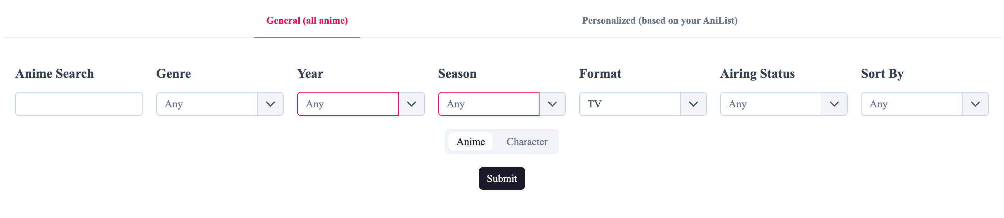The image size is (1004, 218).
Task: Click the Year dropdown arrow
Action: point(412,104)
